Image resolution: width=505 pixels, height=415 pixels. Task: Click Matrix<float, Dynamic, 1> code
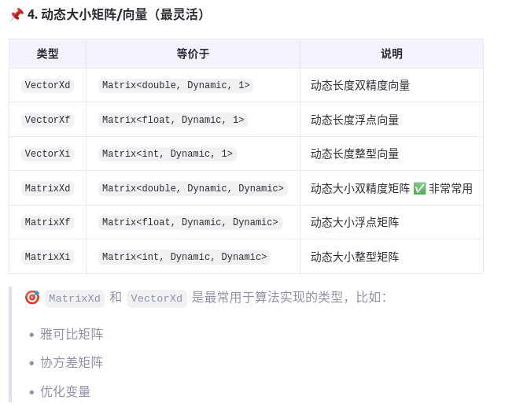pyautogui.click(x=173, y=120)
